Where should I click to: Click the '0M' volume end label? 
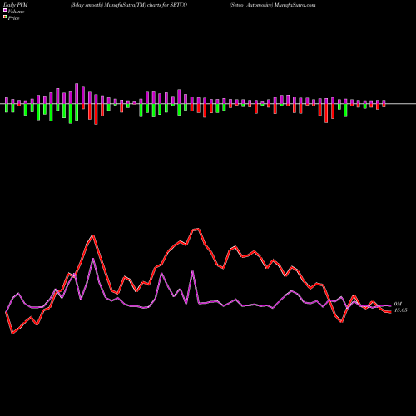398,304
